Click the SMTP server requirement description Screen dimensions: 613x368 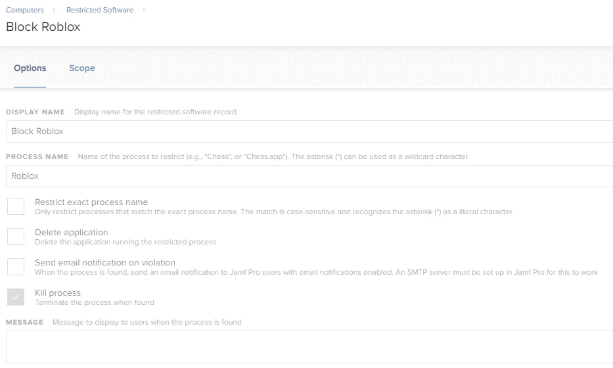tap(316, 272)
